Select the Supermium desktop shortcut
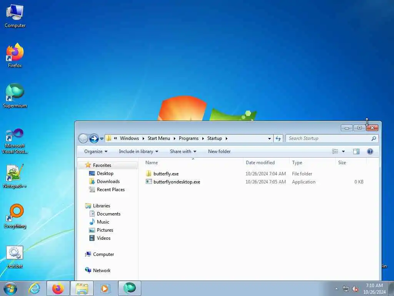This screenshot has height=296, width=394. [x=15, y=96]
